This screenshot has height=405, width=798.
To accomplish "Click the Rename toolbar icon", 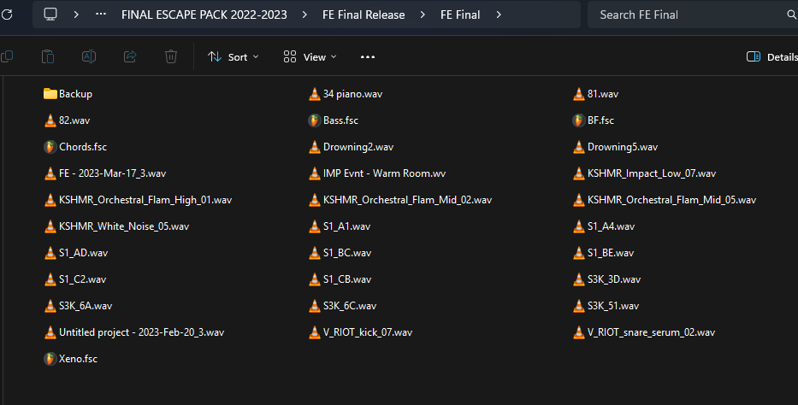I will coord(89,56).
